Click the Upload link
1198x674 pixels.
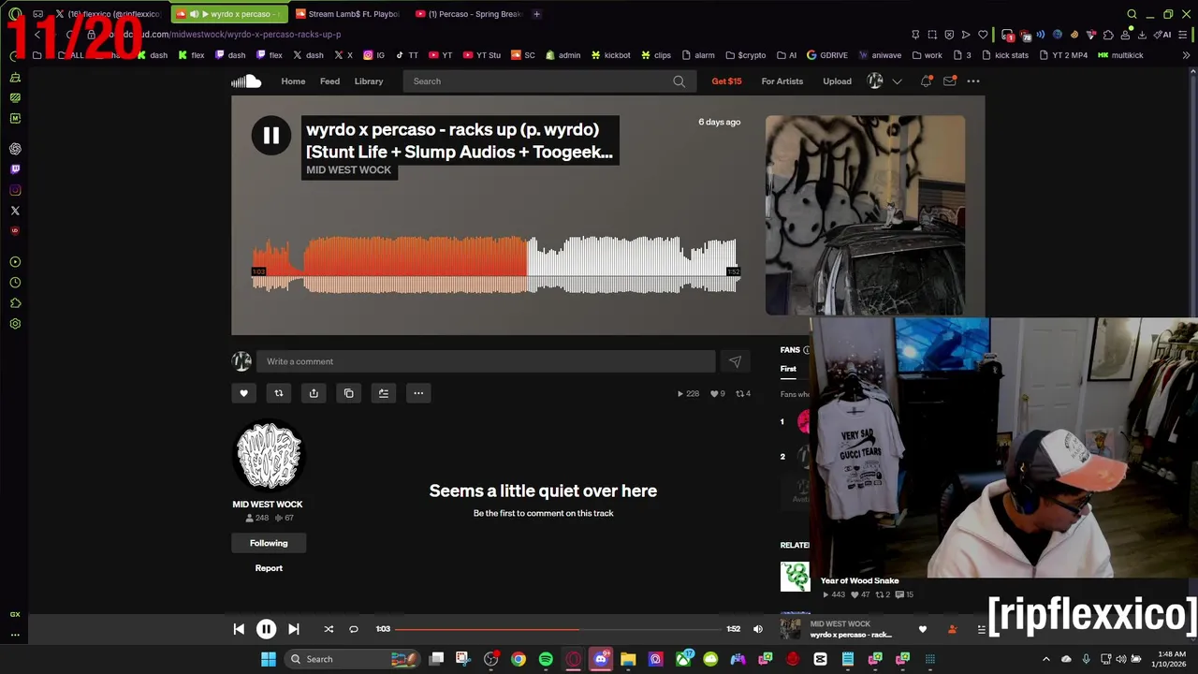pyautogui.click(x=837, y=81)
